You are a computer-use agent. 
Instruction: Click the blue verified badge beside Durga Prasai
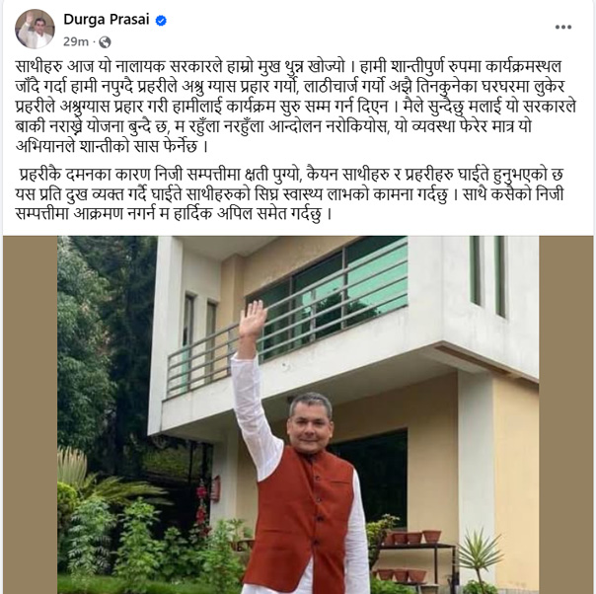(x=161, y=21)
